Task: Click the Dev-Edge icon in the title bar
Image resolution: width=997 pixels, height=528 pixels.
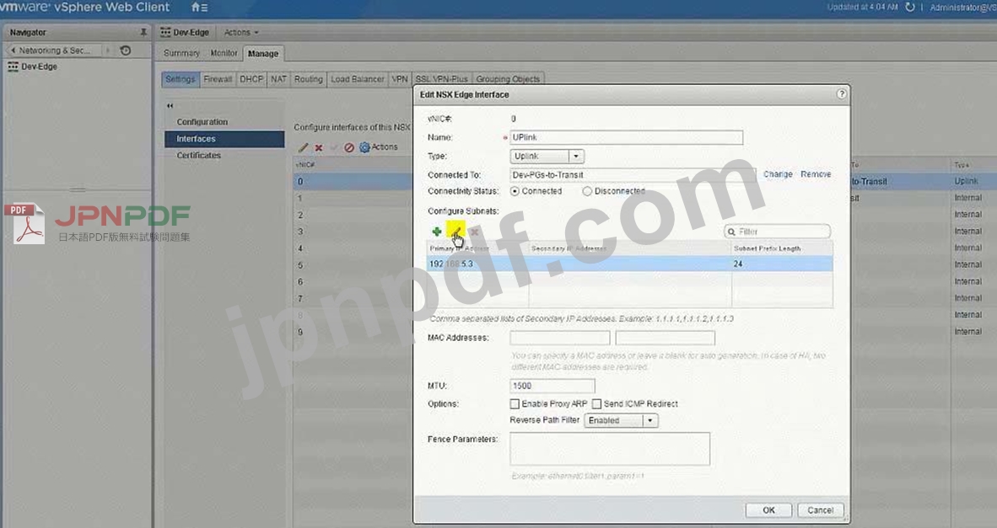Action: (x=165, y=32)
